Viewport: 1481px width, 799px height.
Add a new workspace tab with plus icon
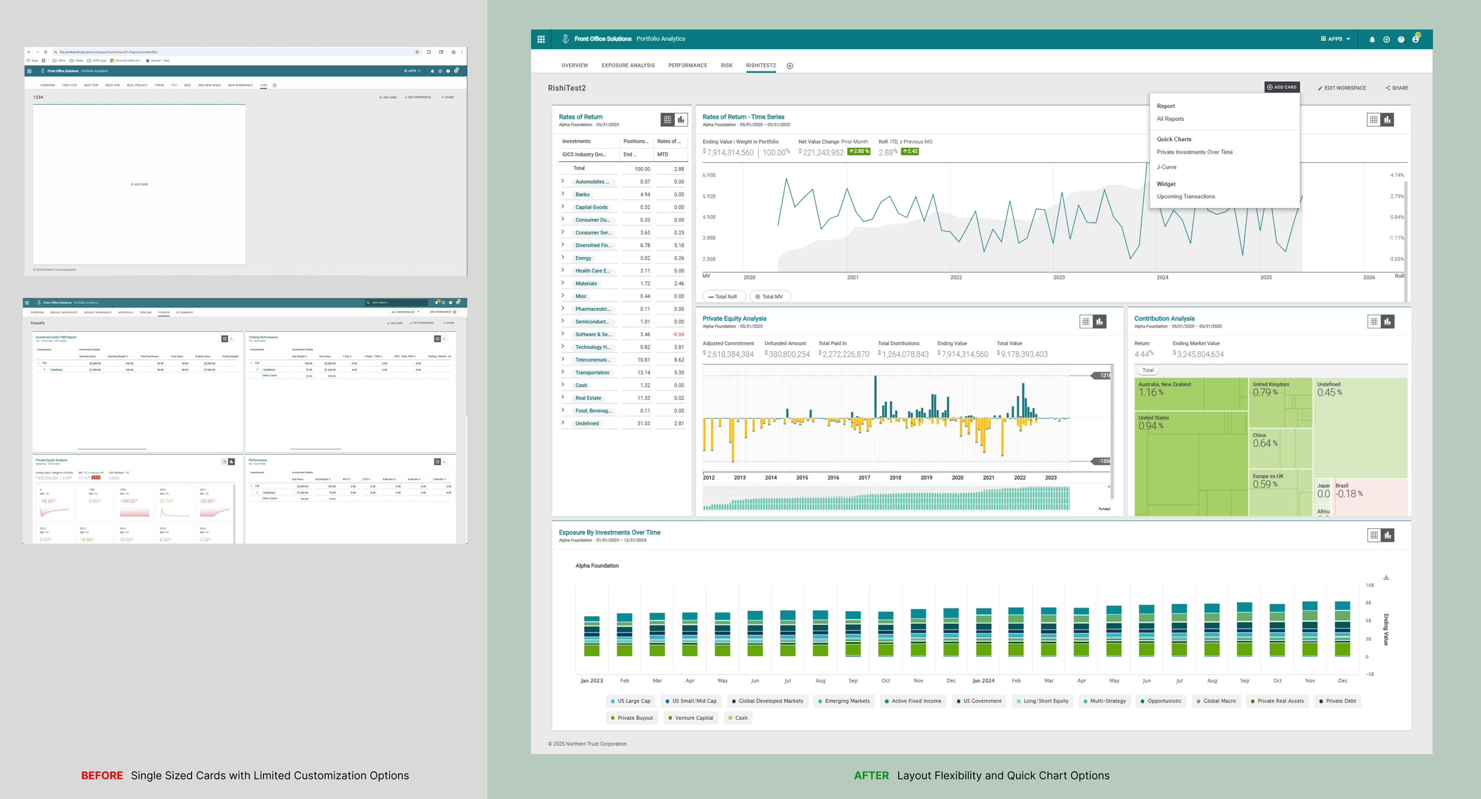(x=790, y=66)
